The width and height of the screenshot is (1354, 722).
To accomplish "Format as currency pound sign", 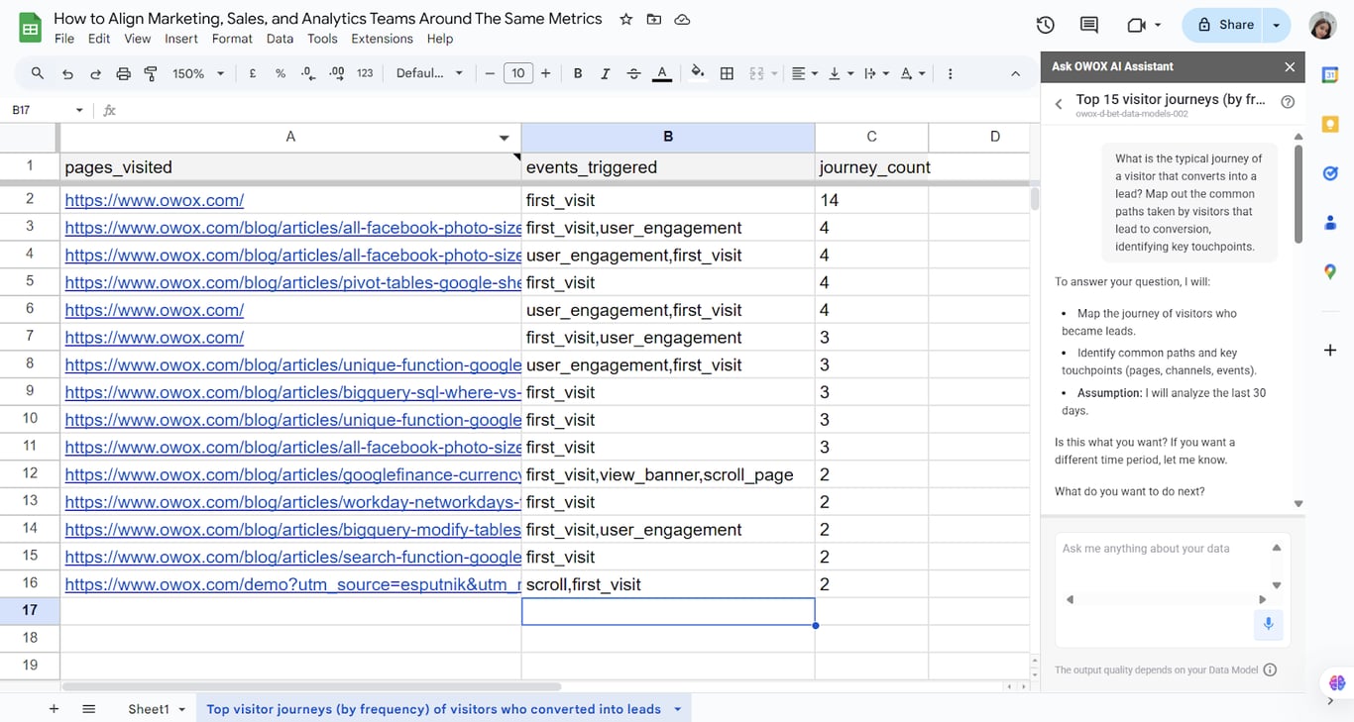I will coord(253,73).
